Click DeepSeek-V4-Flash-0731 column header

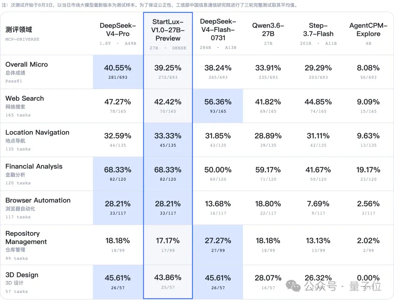[218, 34]
